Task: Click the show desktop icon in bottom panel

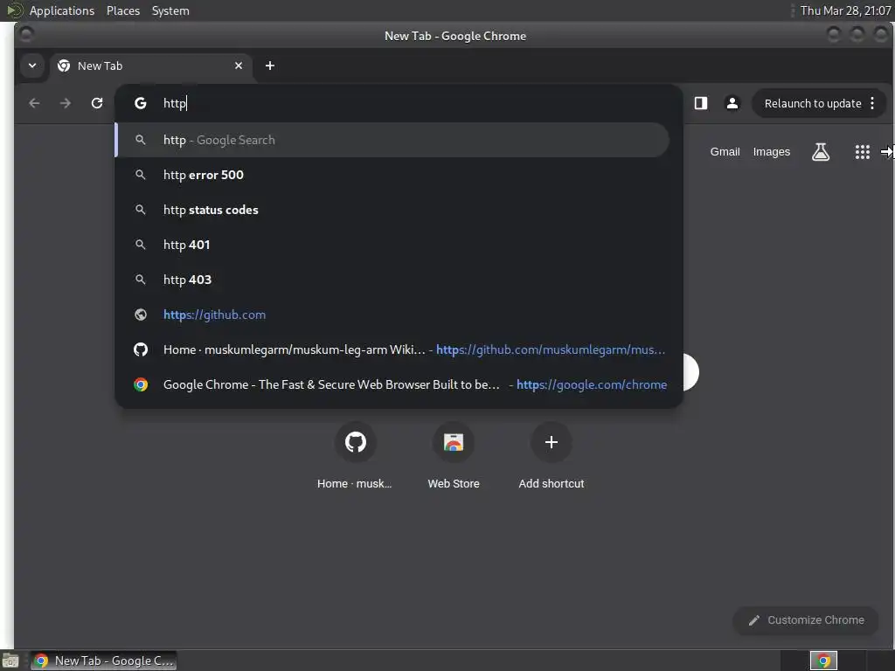Action: click(x=10, y=661)
